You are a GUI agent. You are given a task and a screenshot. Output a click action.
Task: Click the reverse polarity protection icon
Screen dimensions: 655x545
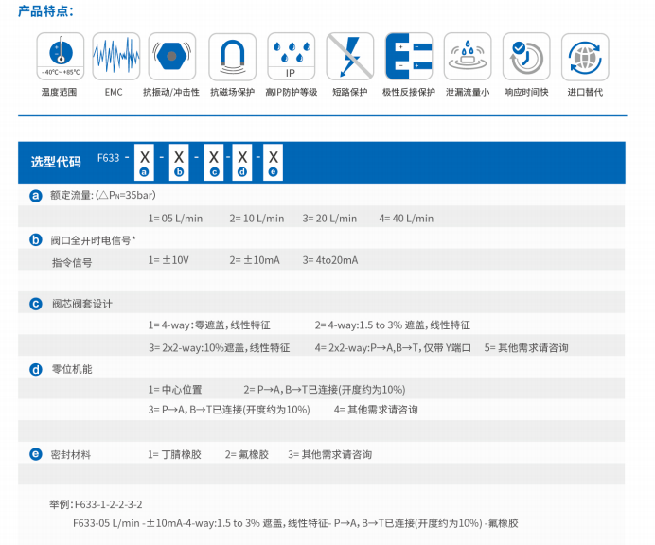pyautogui.click(x=408, y=56)
